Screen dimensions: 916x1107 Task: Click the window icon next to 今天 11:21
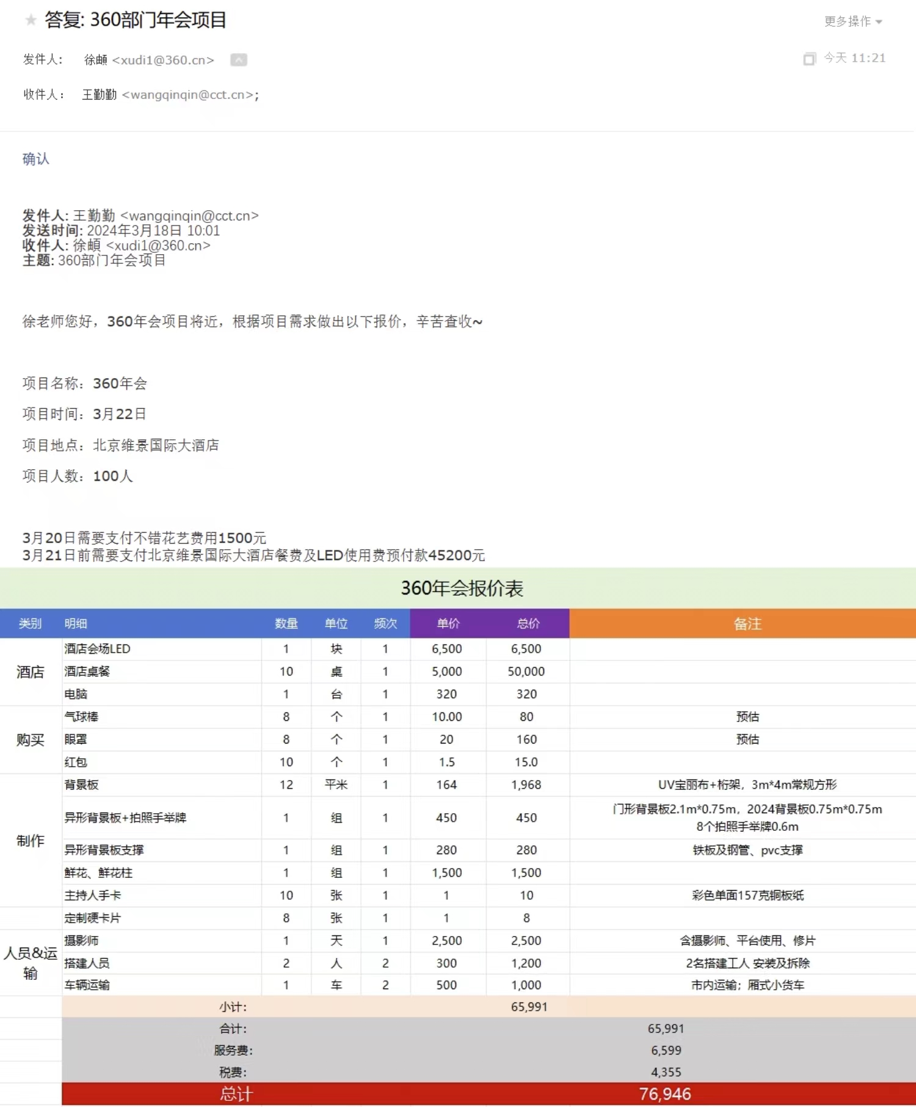tap(809, 59)
